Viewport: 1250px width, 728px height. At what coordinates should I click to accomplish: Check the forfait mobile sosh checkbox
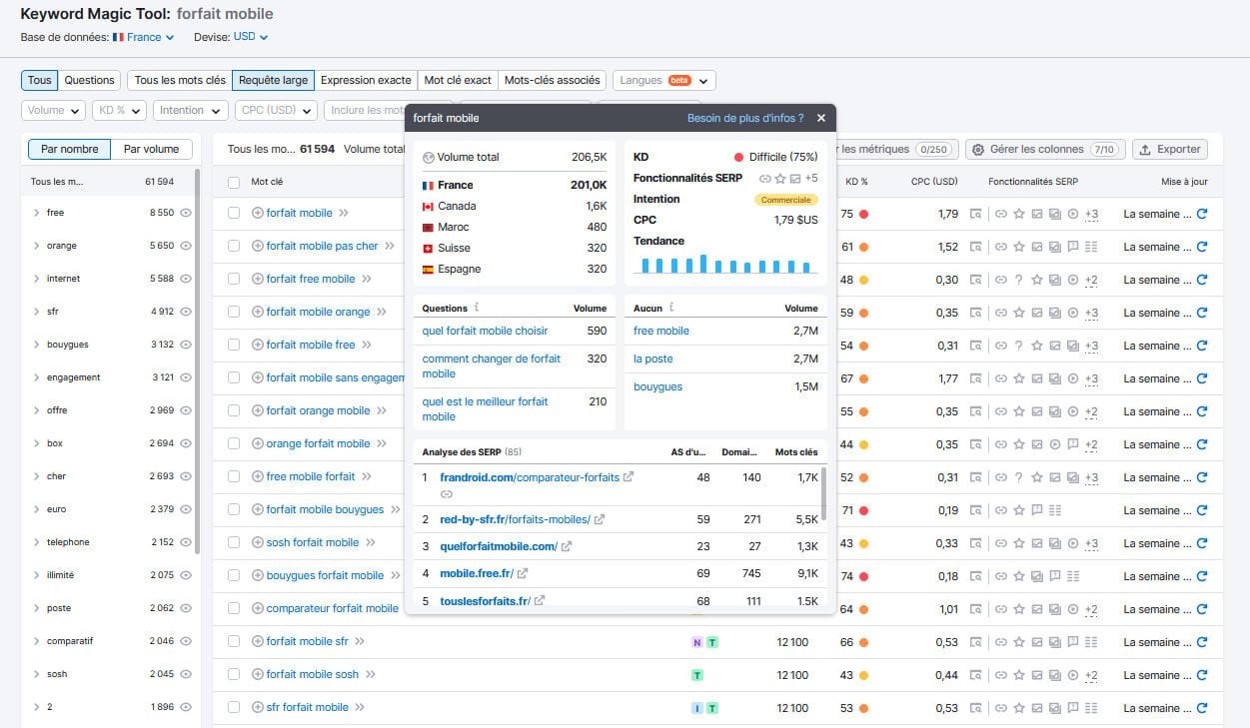234,674
